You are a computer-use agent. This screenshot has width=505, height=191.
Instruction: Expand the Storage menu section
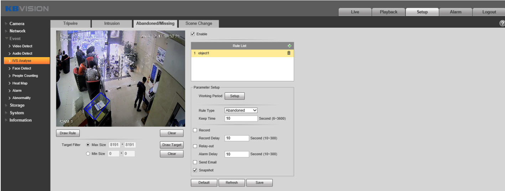pos(17,105)
